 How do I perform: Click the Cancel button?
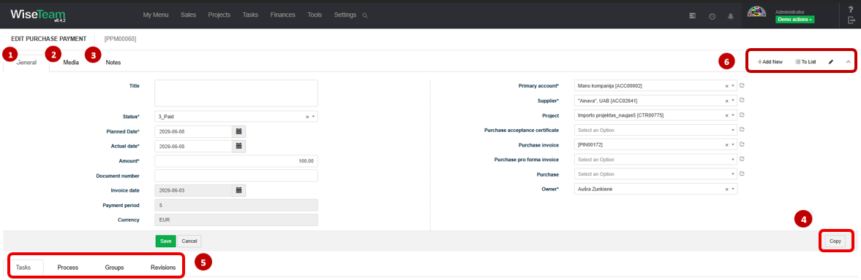pyautogui.click(x=189, y=241)
